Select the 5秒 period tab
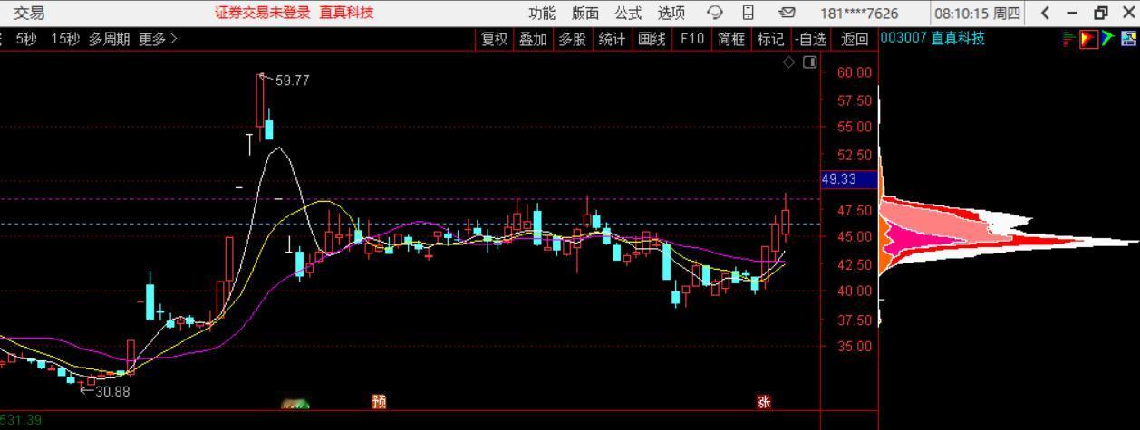1140x430 pixels. click(26, 39)
